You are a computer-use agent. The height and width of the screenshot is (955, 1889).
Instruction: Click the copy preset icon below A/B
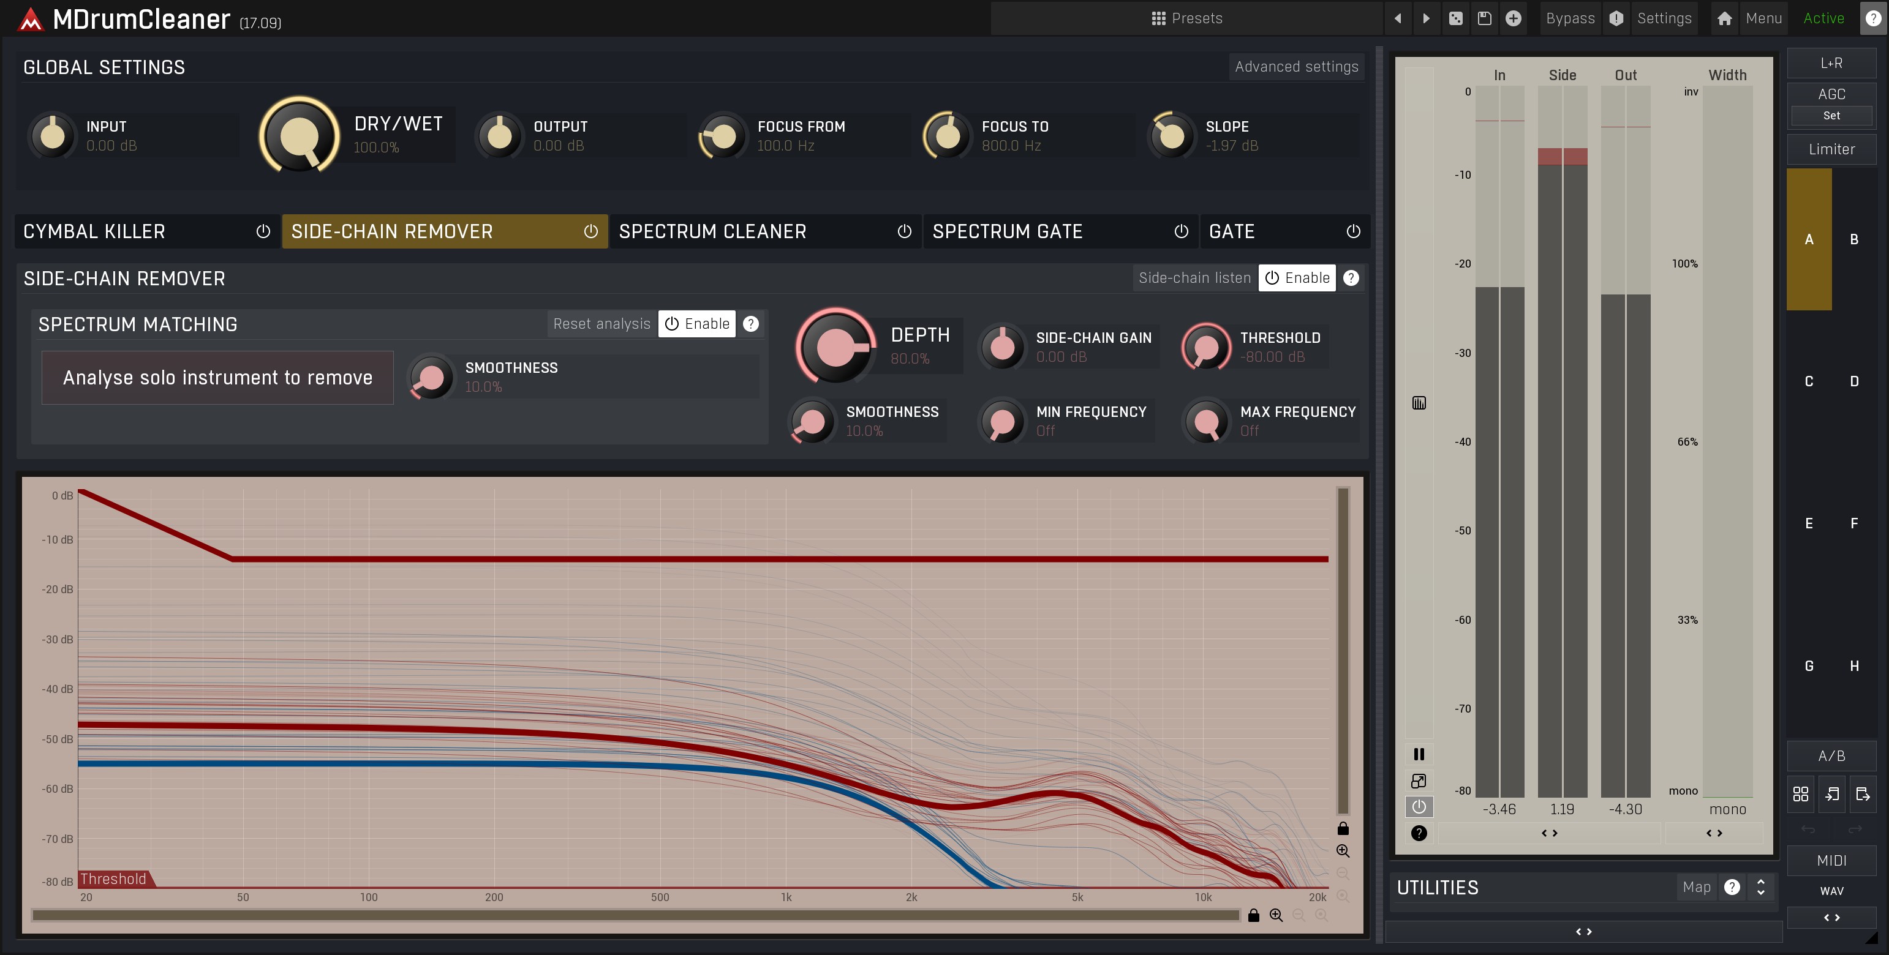coord(1832,794)
